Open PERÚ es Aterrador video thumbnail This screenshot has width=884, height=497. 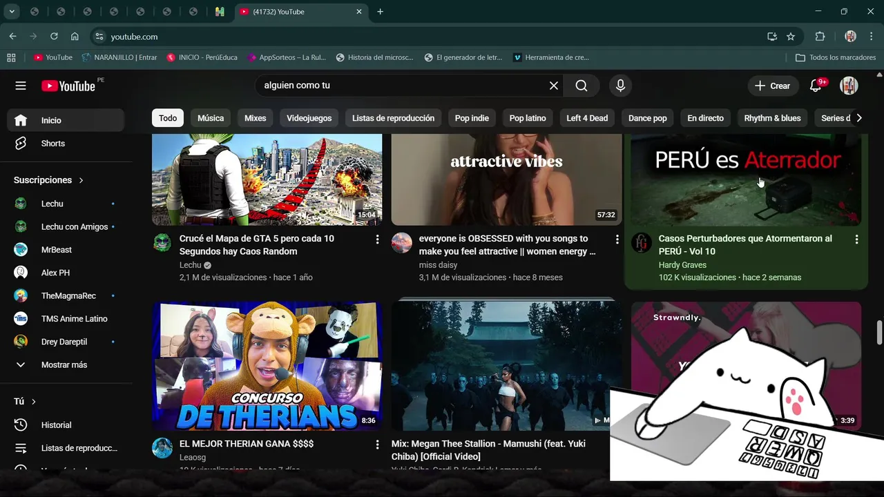click(746, 179)
